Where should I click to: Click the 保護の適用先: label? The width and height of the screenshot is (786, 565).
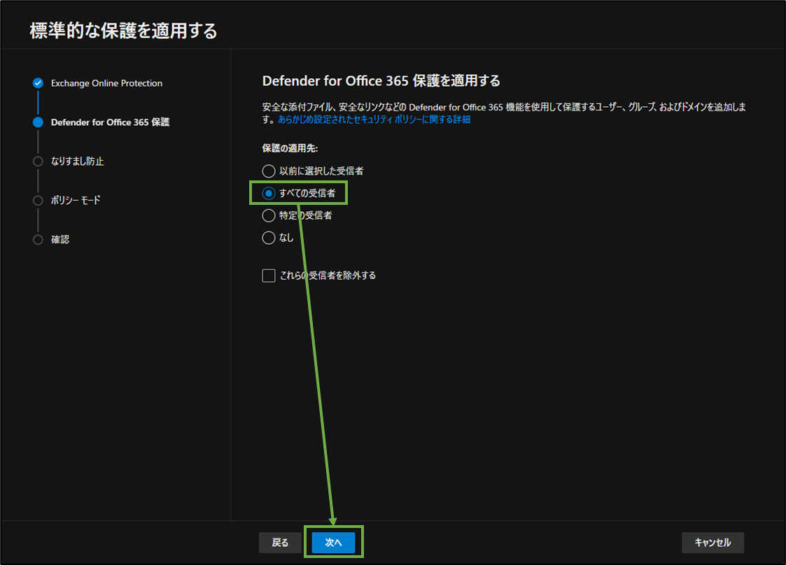[x=290, y=148]
